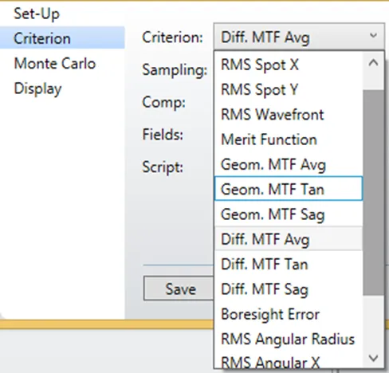Select RMS Wavefront criterion
The height and width of the screenshot is (373, 389).
click(289, 115)
